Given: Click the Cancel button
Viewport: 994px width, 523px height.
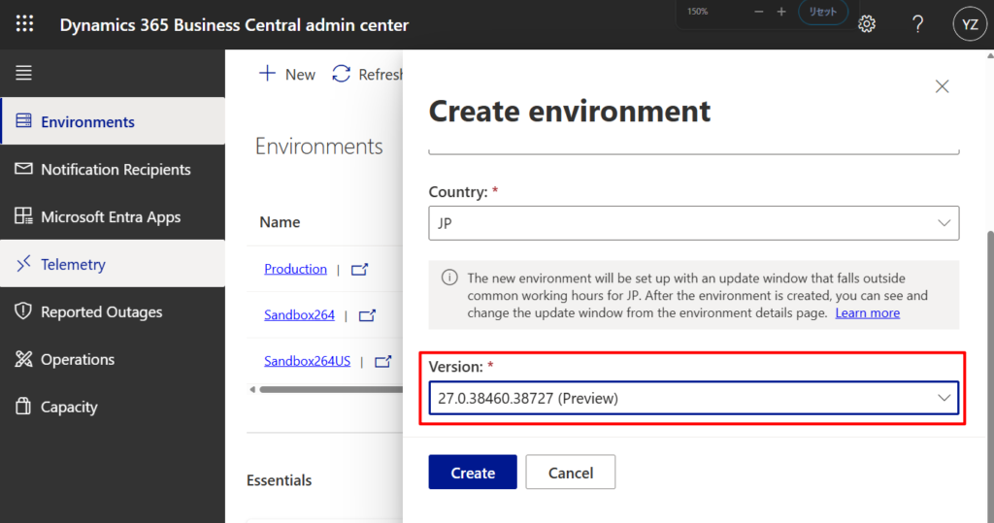Looking at the screenshot, I should [571, 473].
